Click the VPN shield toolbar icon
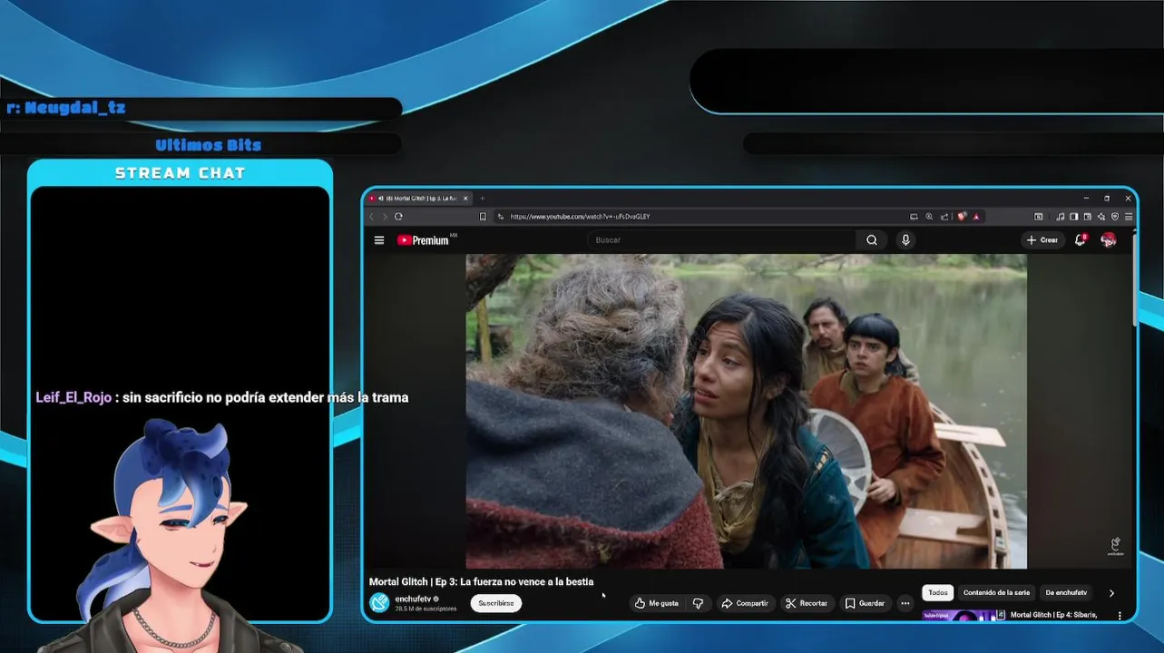1164x653 pixels. pyautogui.click(x=1115, y=217)
